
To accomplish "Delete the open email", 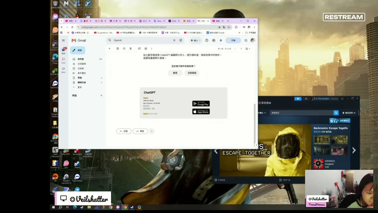I will point(130,49).
